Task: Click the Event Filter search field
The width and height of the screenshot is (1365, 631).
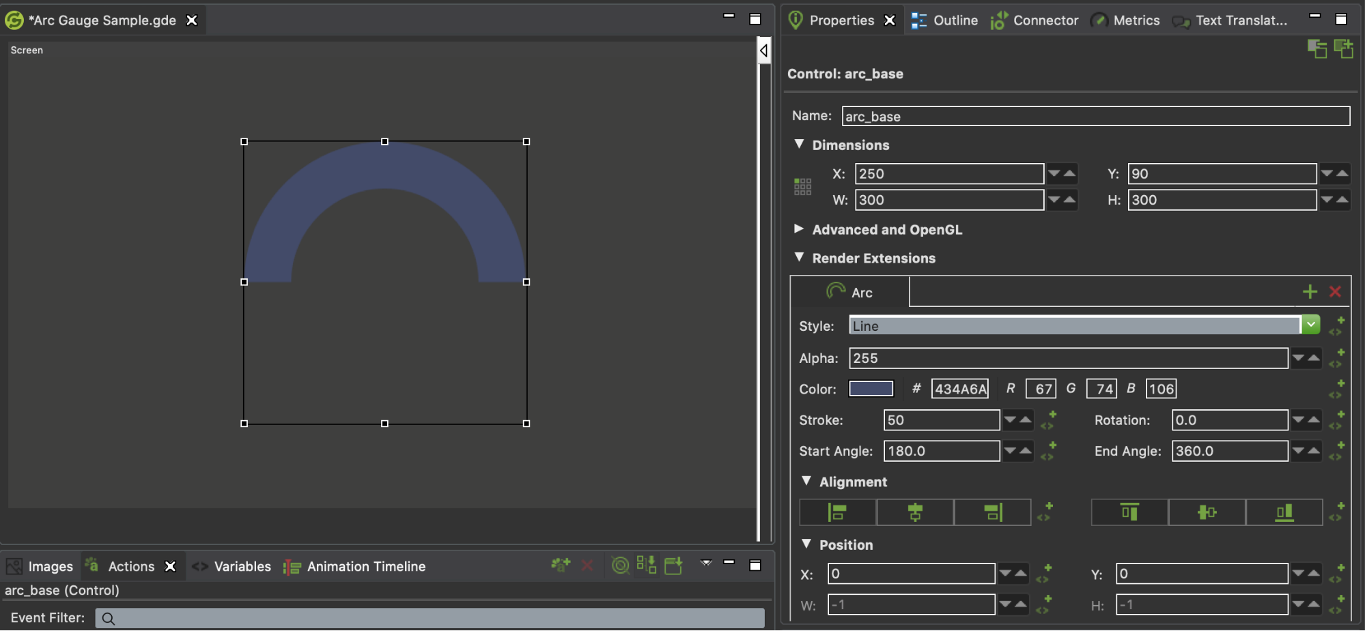Action: coord(430,618)
